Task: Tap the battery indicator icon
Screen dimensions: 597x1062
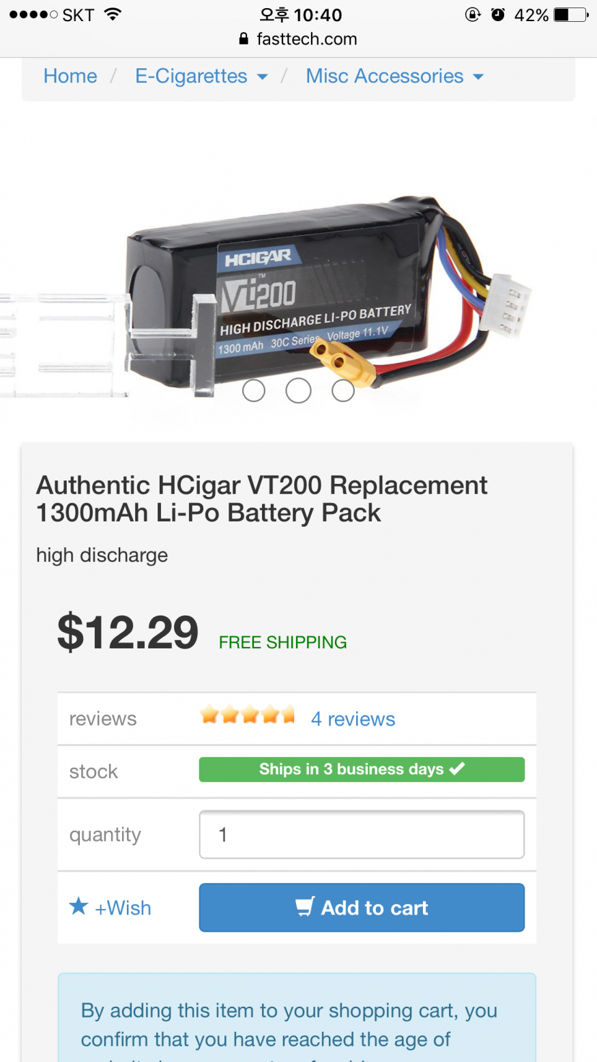Action: 571,14
